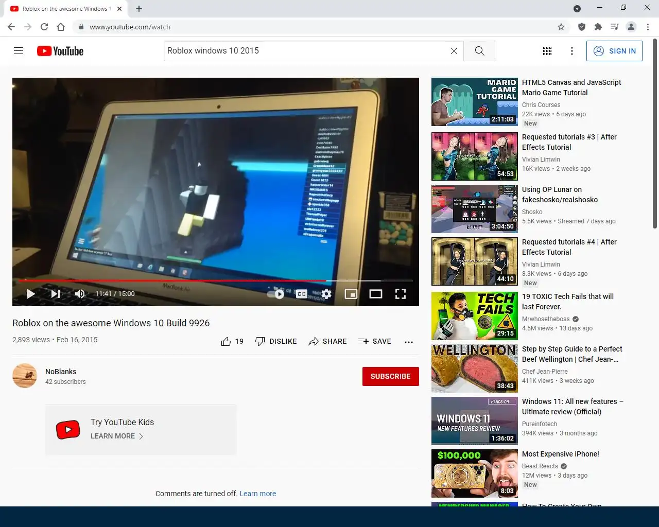Image resolution: width=659 pixels, height=527 pixels.
Task: Open the Mrwhosetheboss channel name
Action: [x=546, y=319]
